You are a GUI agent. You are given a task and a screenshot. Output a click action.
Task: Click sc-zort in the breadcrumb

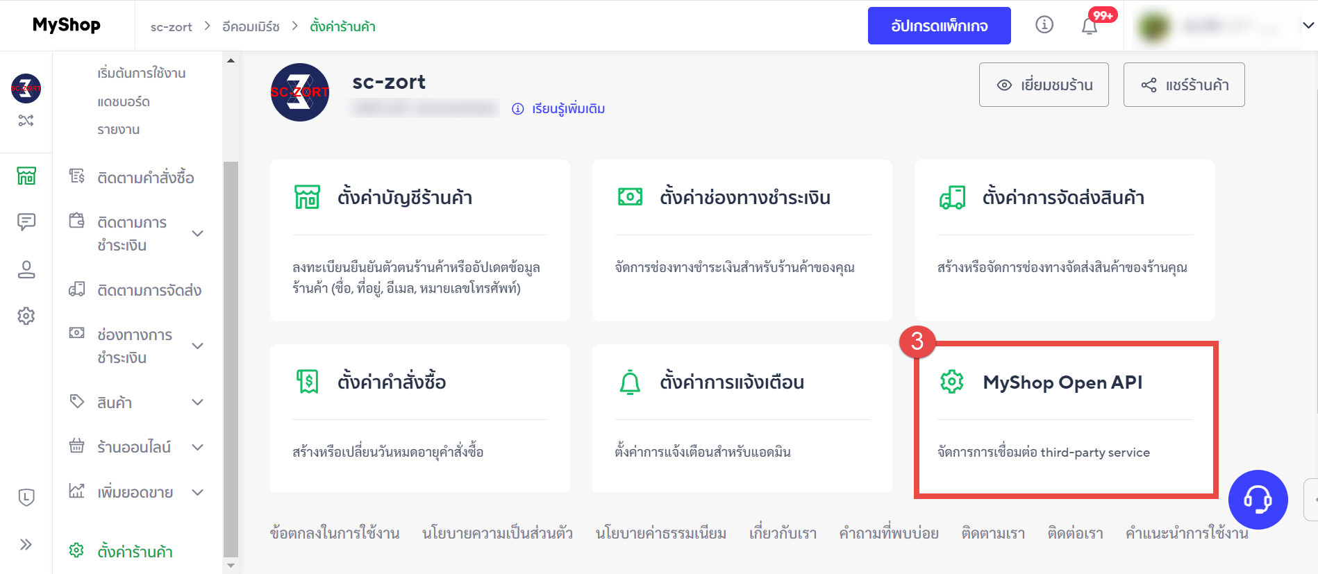pos(172,27)
